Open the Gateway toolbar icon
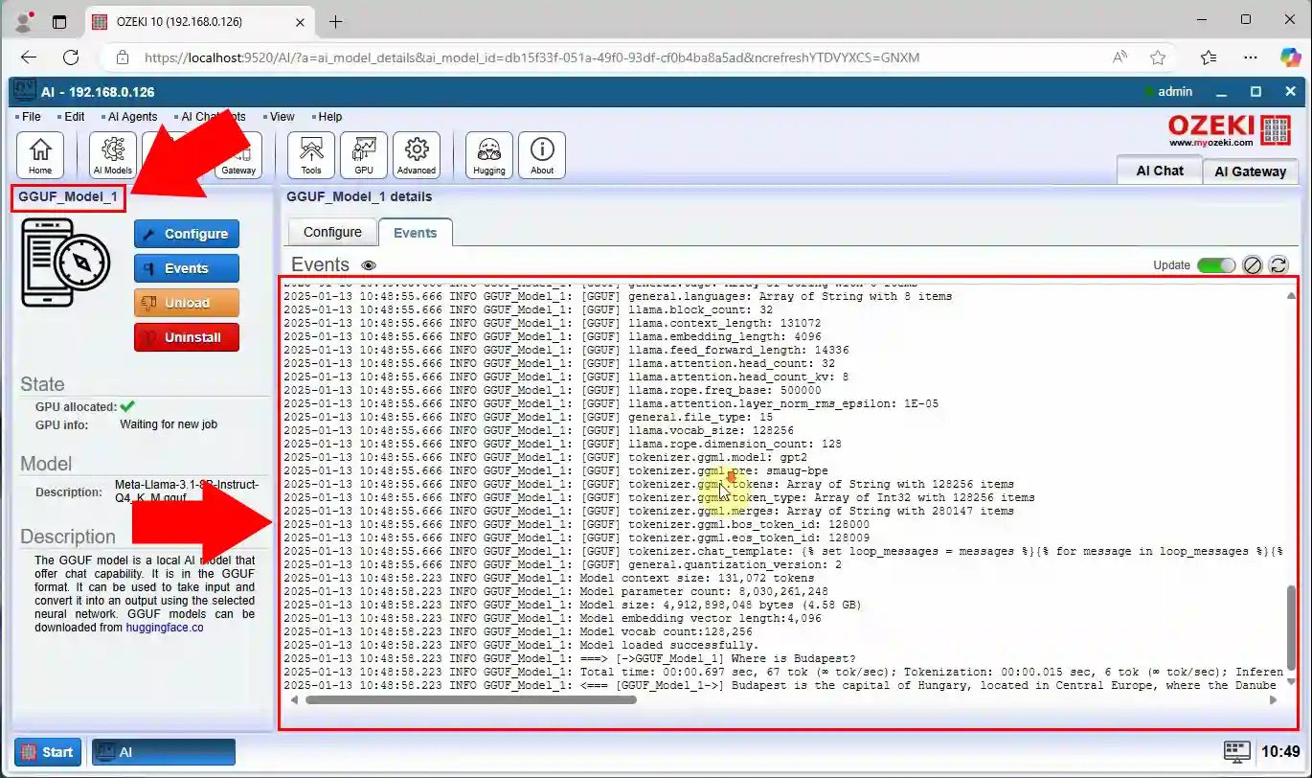Image resolution: width=1312 pixels, height=778 pixels. (x=238, y=155)
